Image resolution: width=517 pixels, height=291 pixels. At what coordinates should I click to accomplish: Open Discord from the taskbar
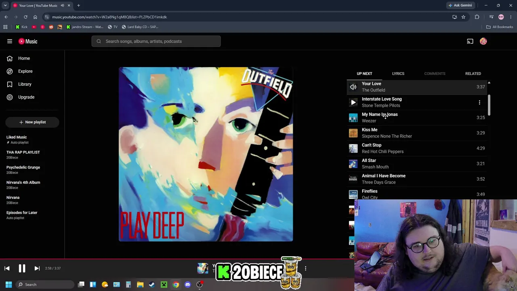click(187, 285)
